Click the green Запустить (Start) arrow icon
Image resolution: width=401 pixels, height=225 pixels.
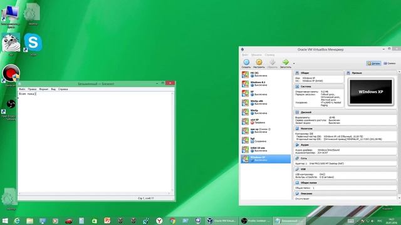(286, 63)
